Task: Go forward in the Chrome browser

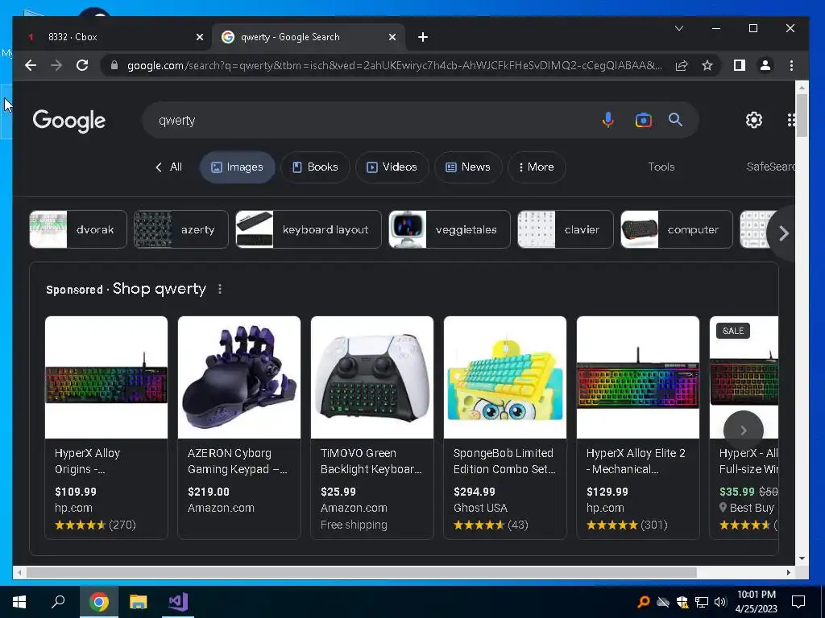Action: point(56,65)
